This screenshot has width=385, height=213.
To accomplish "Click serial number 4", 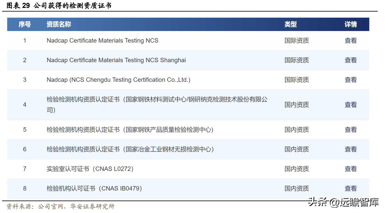I will click(x=25, y=105).
